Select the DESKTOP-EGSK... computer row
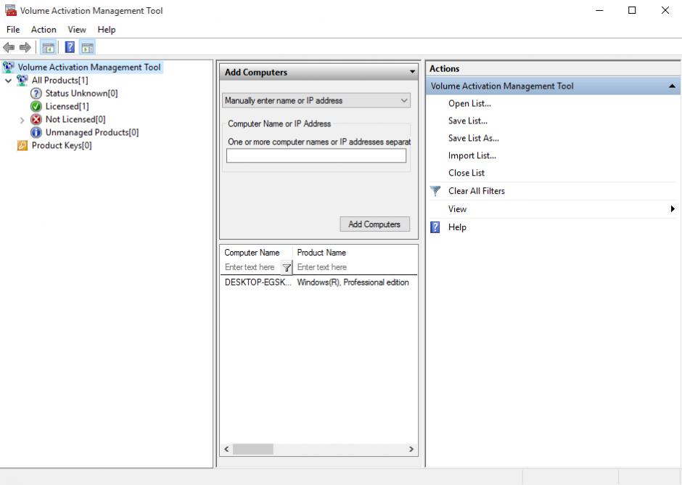The width and height of the screenshot is (682, 485). [x=258, y=282]
